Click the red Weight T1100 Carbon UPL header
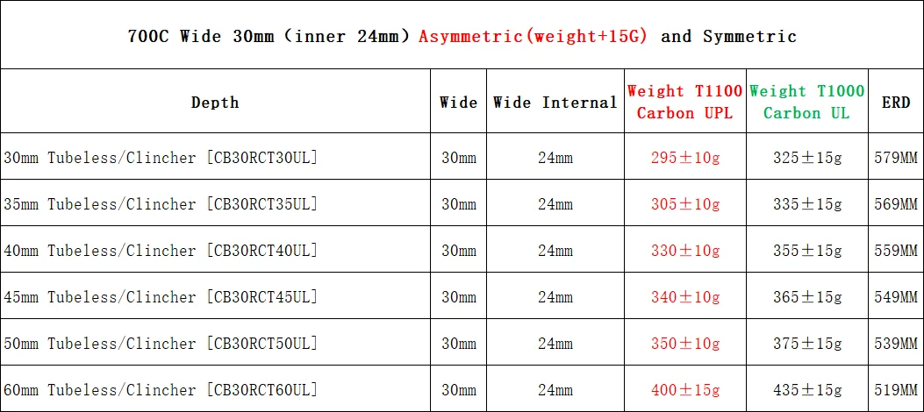The height and width of the screenshot is (412, 924). click(x=684, y=102)
